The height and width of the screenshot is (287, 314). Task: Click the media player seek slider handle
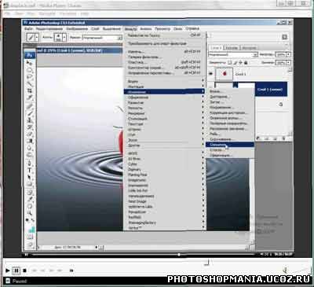pos(207,263)
